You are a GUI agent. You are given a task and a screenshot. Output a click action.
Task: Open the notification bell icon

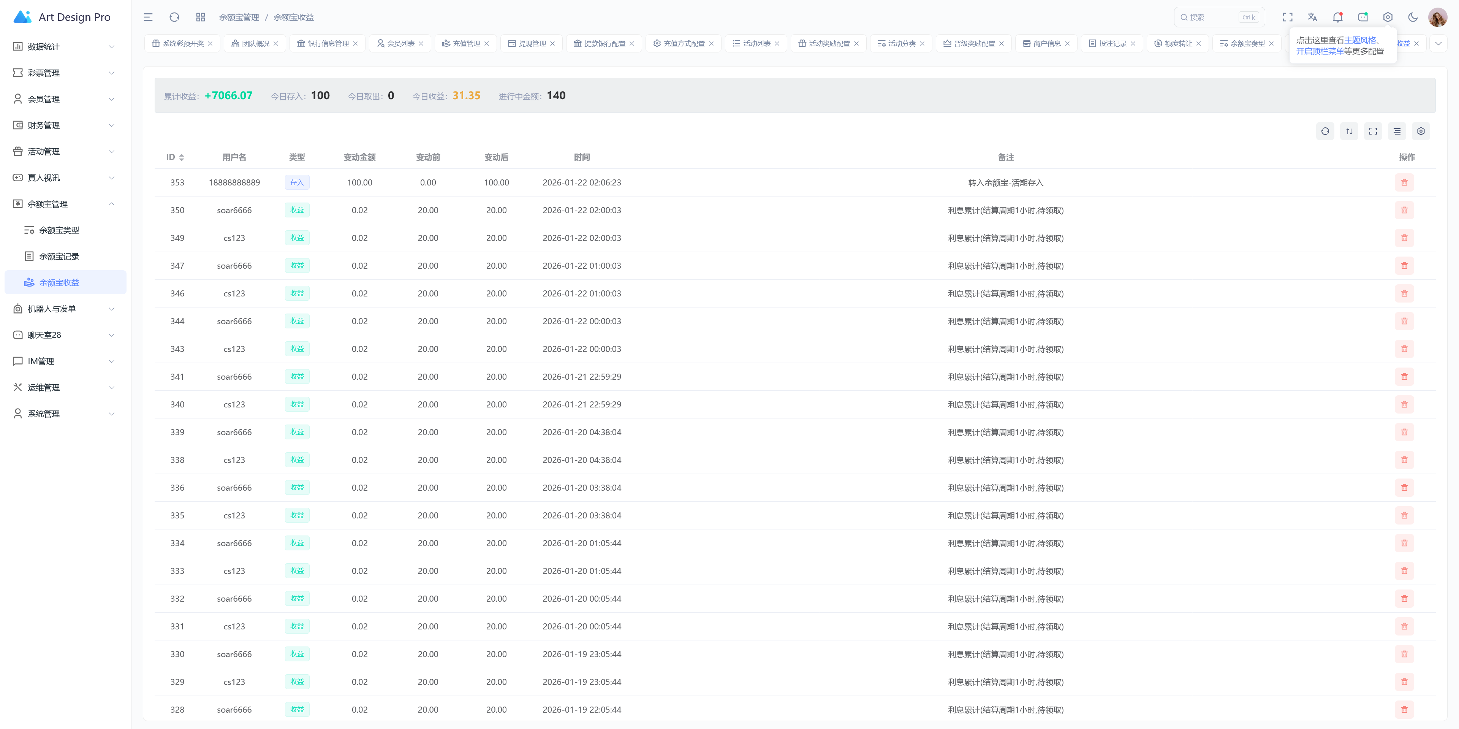click(1337, 17)
